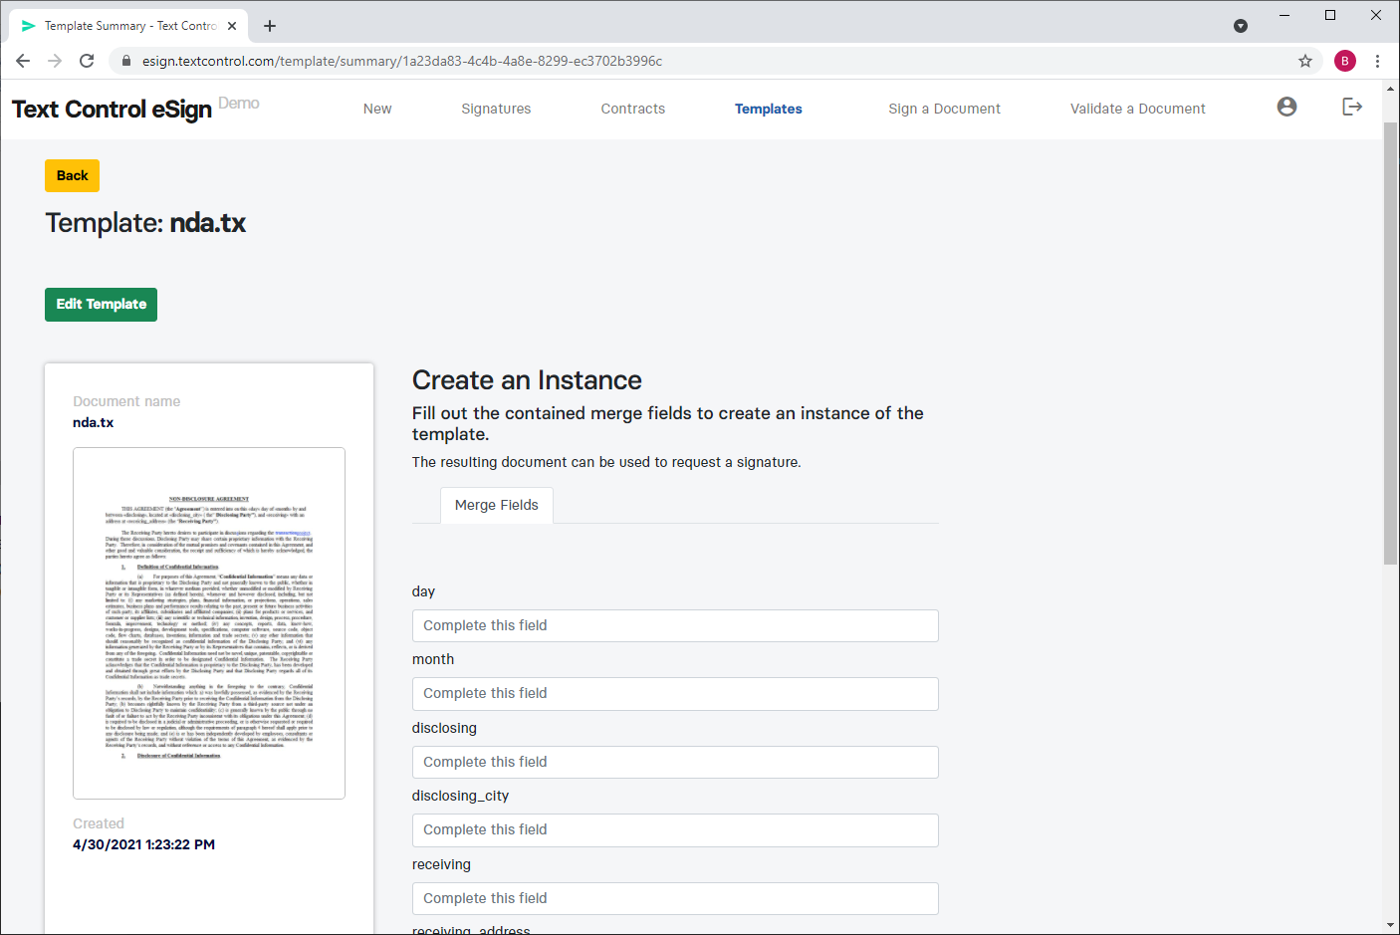Click the document name 'nda.tx' text

93,422
